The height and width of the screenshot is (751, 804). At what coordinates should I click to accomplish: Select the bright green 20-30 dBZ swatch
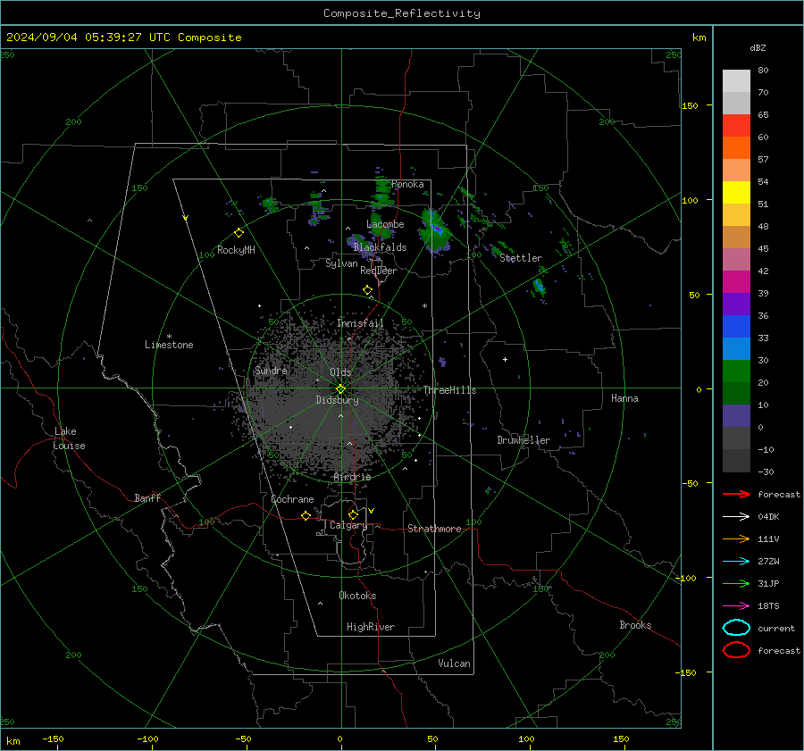736,371
